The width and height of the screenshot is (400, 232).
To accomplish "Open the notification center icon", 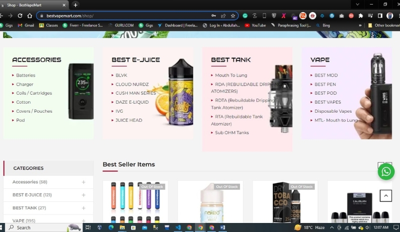I will (x=395, y=227).
